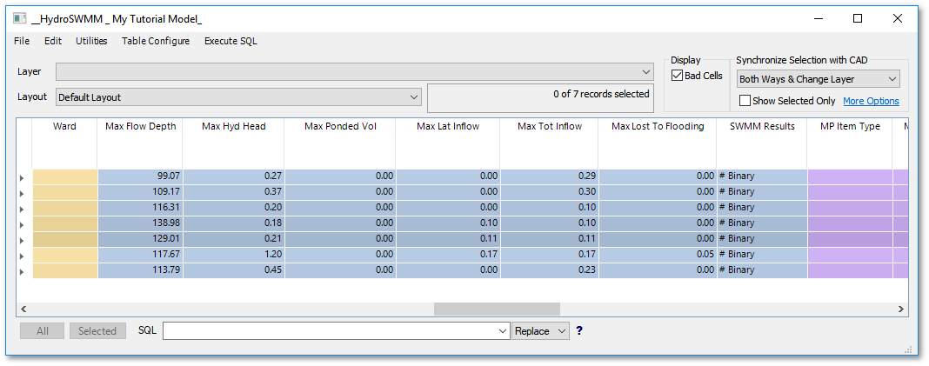Screen dimensions: 929x366
Task: Select the Ward column header
Action: 64,143
